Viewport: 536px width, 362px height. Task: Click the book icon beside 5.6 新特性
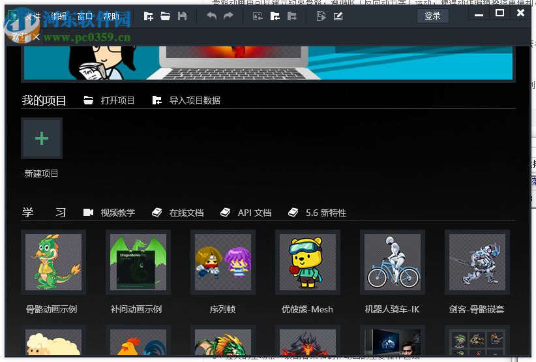pos(293,212)
